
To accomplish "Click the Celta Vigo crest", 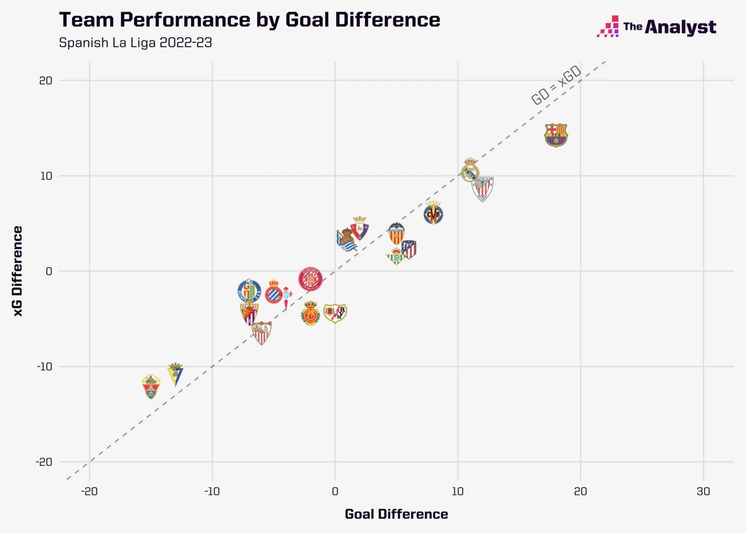I will [287, 298].
